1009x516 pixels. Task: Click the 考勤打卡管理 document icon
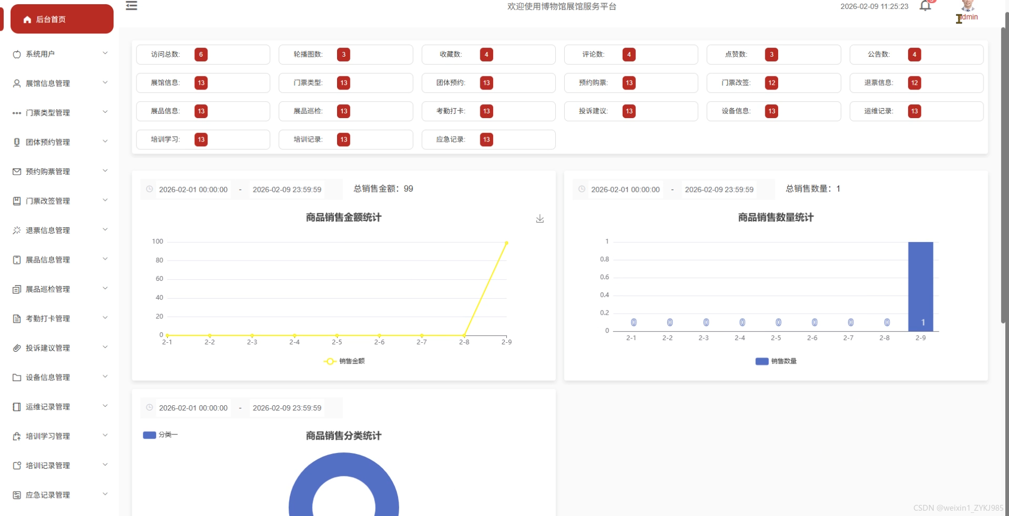coord(16,318)
